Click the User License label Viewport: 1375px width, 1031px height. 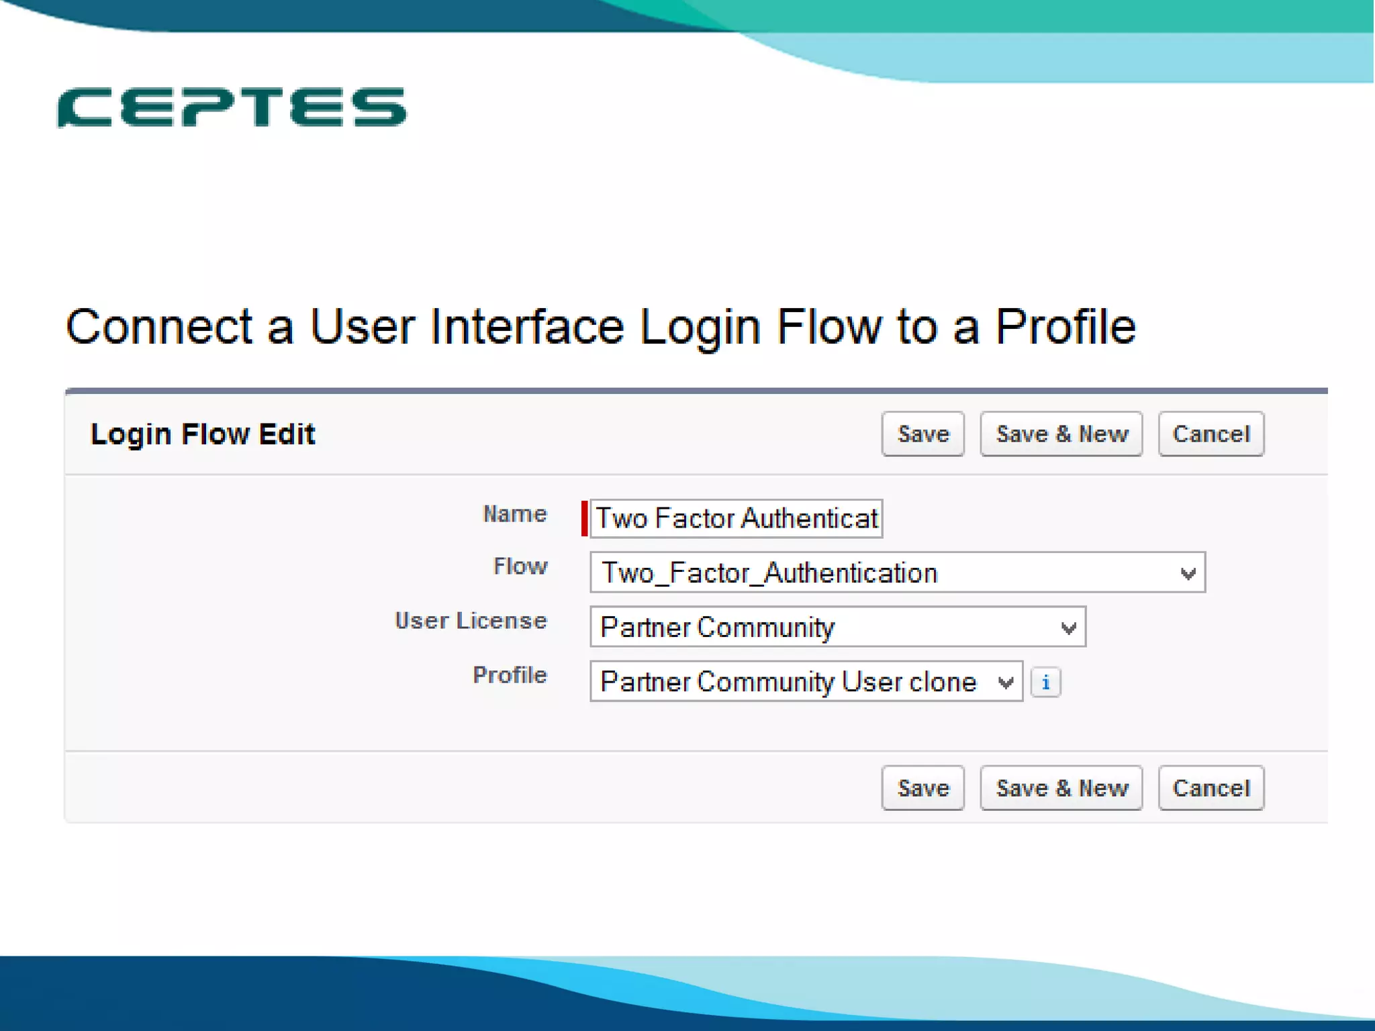[471, 621]
